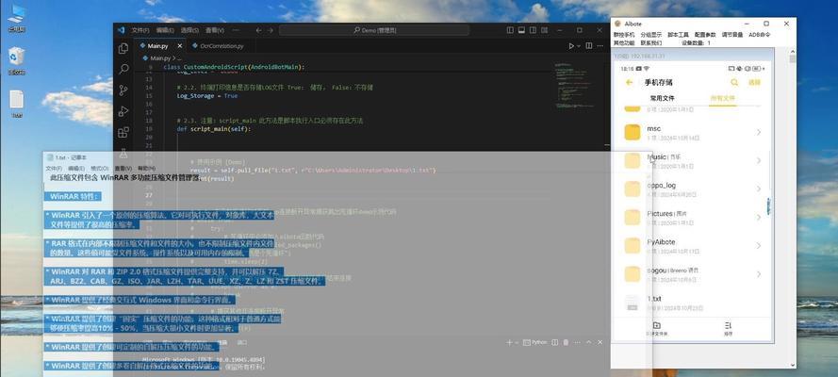Expand the Pictures folder row chevron

tap(759, 218)
